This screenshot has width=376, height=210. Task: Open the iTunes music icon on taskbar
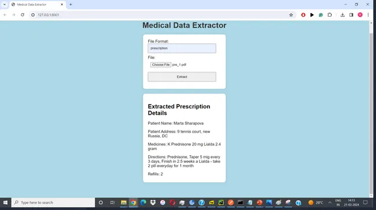(163, 202)
